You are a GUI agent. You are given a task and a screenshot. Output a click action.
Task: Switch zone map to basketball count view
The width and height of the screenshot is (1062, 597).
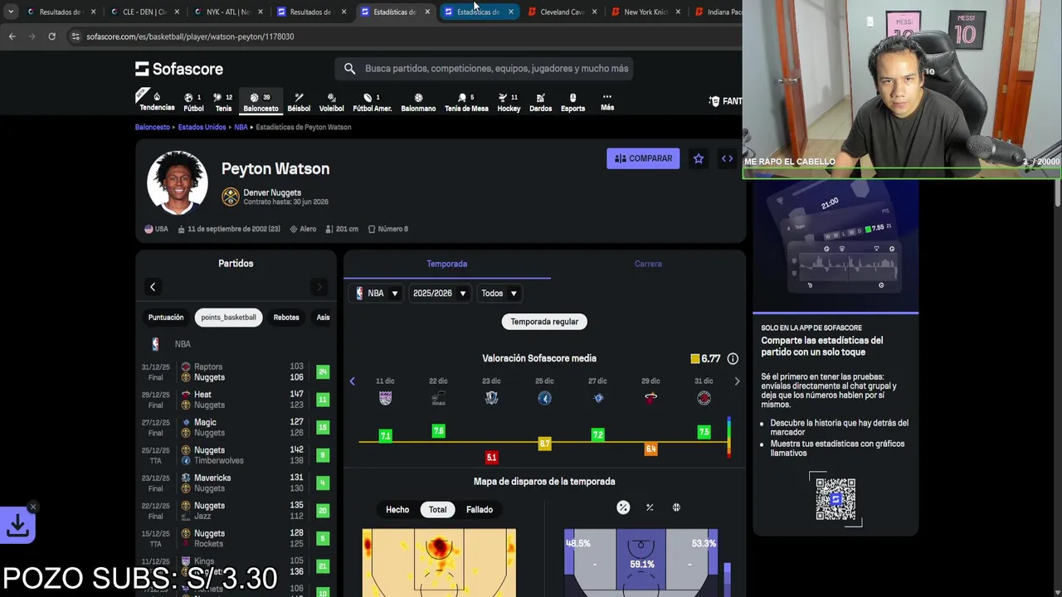coord(676,507)
